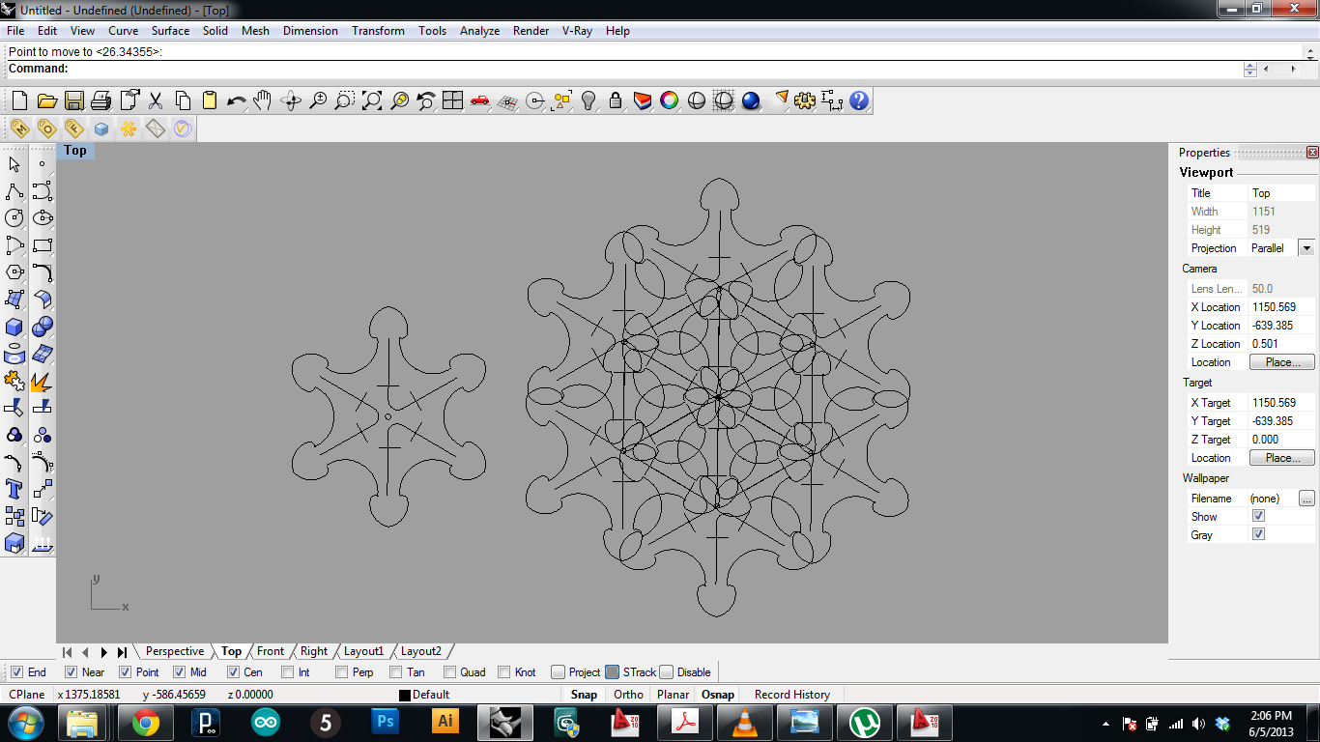Select the Pan hand tool

pos(263,100)
